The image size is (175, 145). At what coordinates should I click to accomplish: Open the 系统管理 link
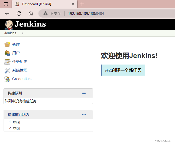[20, 70]
